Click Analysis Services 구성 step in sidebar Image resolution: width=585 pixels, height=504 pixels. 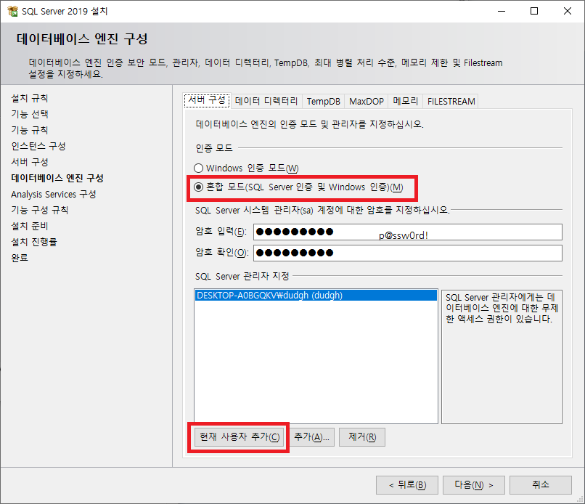pos(54,194)
